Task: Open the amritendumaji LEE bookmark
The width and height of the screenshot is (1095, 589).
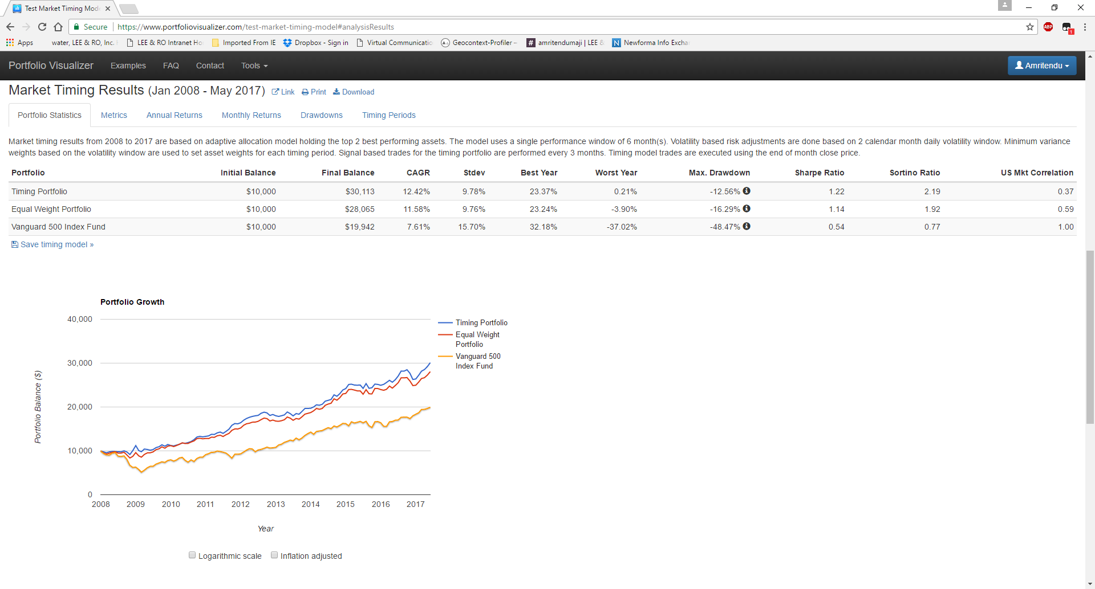Action: 565,43
